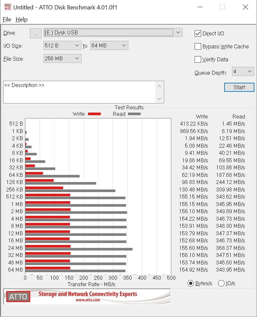Click the ATTO app icon in title bar
This screenshot has height=317, width=257.
7,7
